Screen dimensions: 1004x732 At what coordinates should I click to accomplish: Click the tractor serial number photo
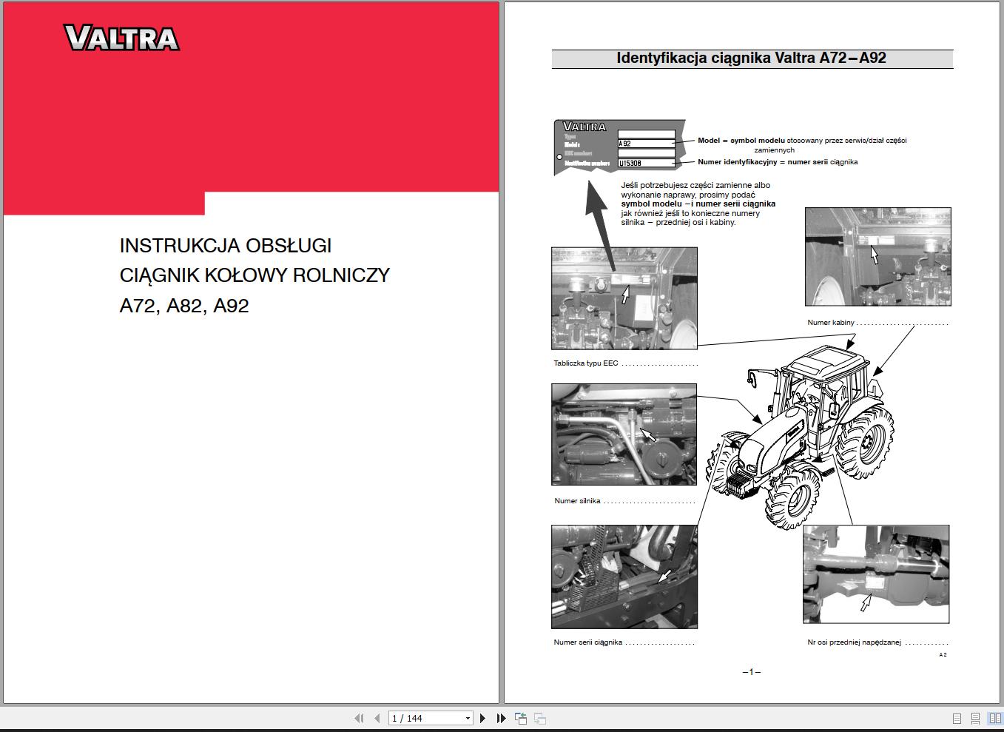pos(624,577)
